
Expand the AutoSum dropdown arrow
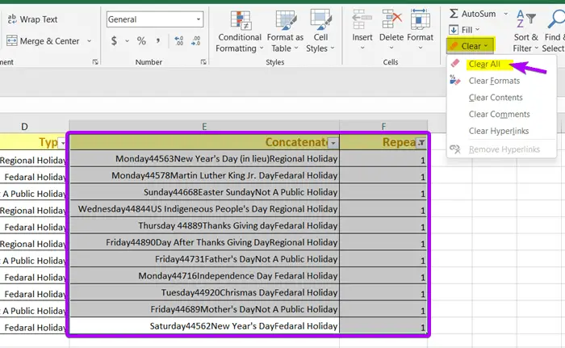506,14
